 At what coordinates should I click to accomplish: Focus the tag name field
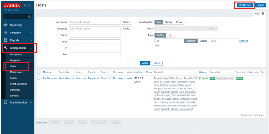pos(169,41)
